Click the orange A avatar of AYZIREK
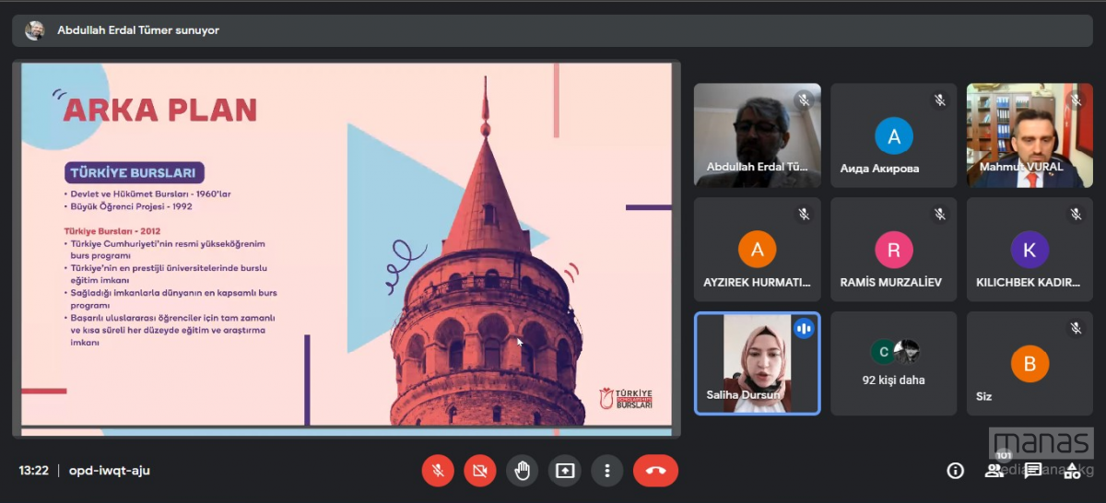 (x=758, y=250)
